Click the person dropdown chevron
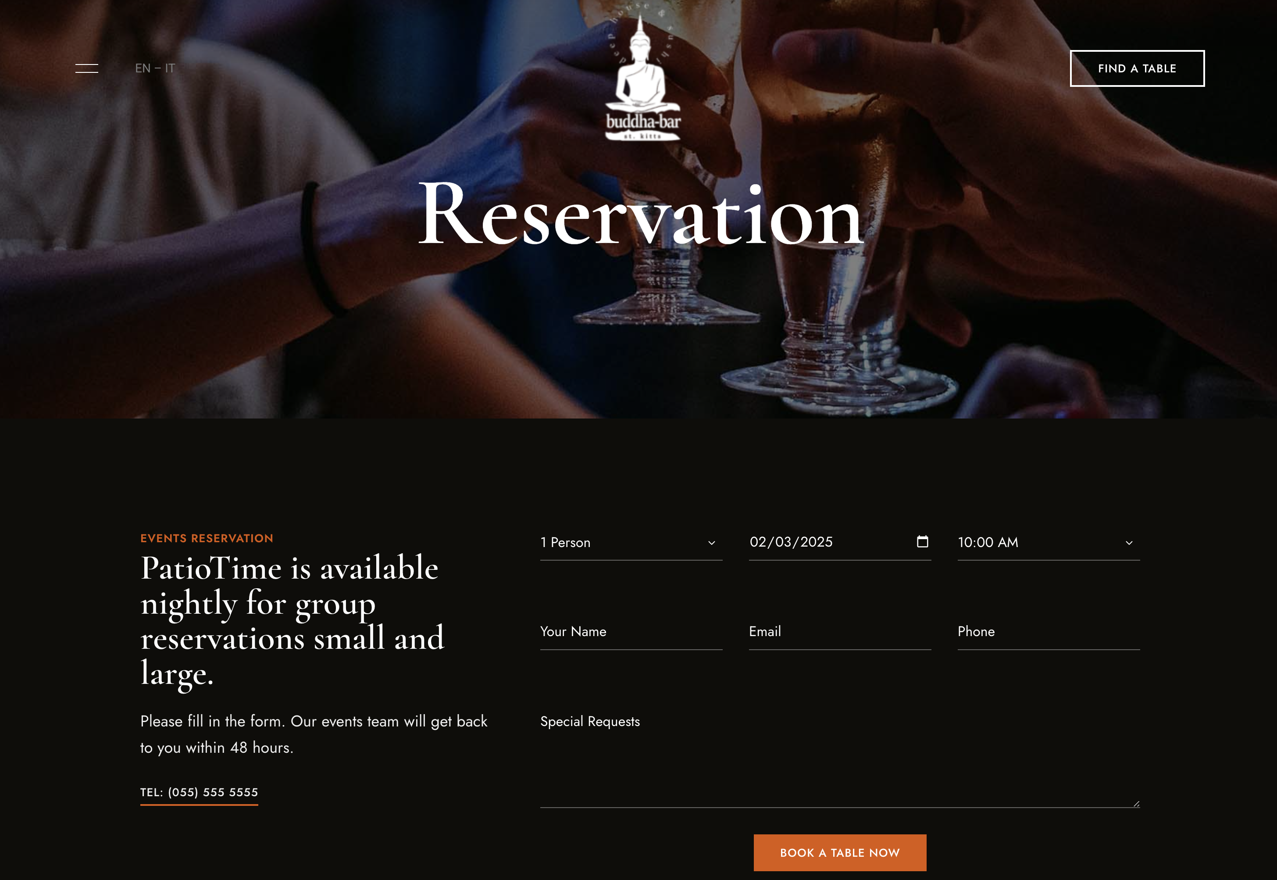Screen dimensions: 1277x880 coord(712,543)
